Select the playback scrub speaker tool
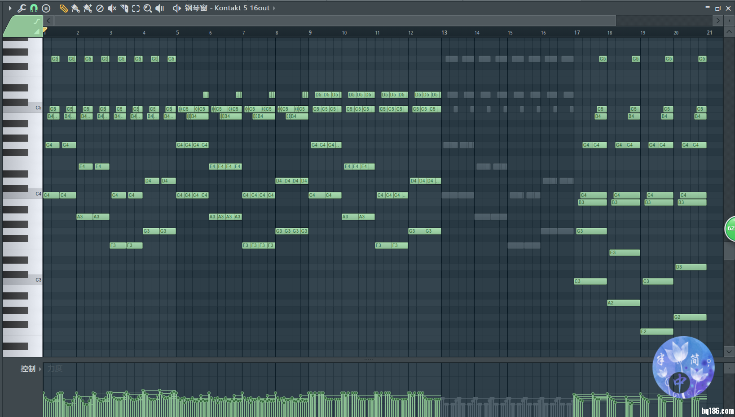This screenshot has width=735, height=417. point(160,8)
